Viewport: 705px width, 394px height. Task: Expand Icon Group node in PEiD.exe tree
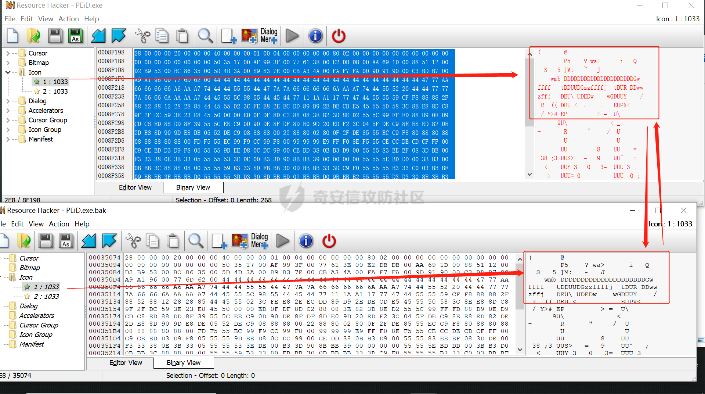(x=8, y=130)
